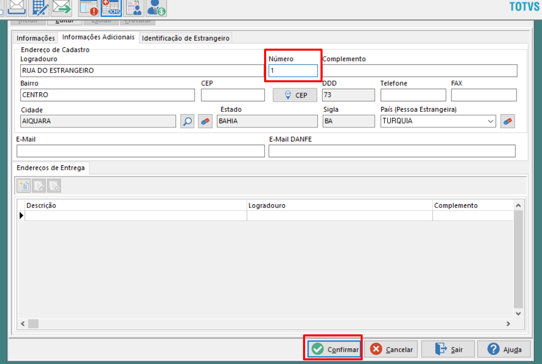Clear city with eraser next to AIQUARA
This screenshot has height=364, width=542.
tap(205, 121)
